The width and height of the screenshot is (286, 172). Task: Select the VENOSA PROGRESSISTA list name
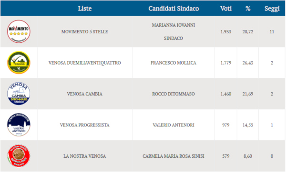tap(85, 125)
